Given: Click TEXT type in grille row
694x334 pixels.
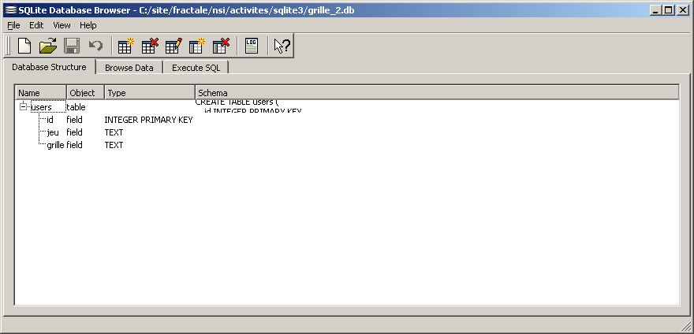Looking at the screenshot, I should click(114, 145).
